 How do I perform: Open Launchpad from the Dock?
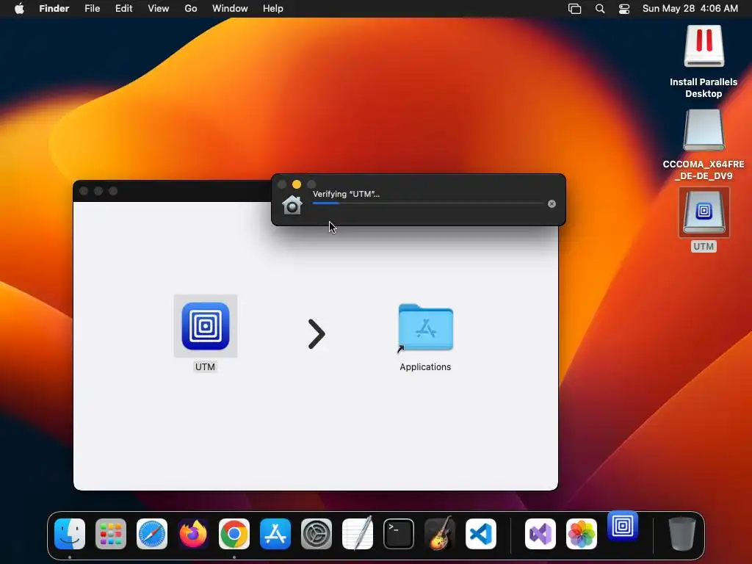pos(111,534)
